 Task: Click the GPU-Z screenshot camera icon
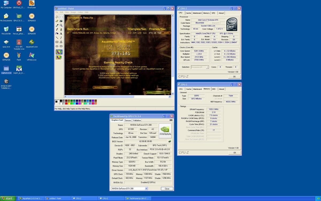[171, 120]
